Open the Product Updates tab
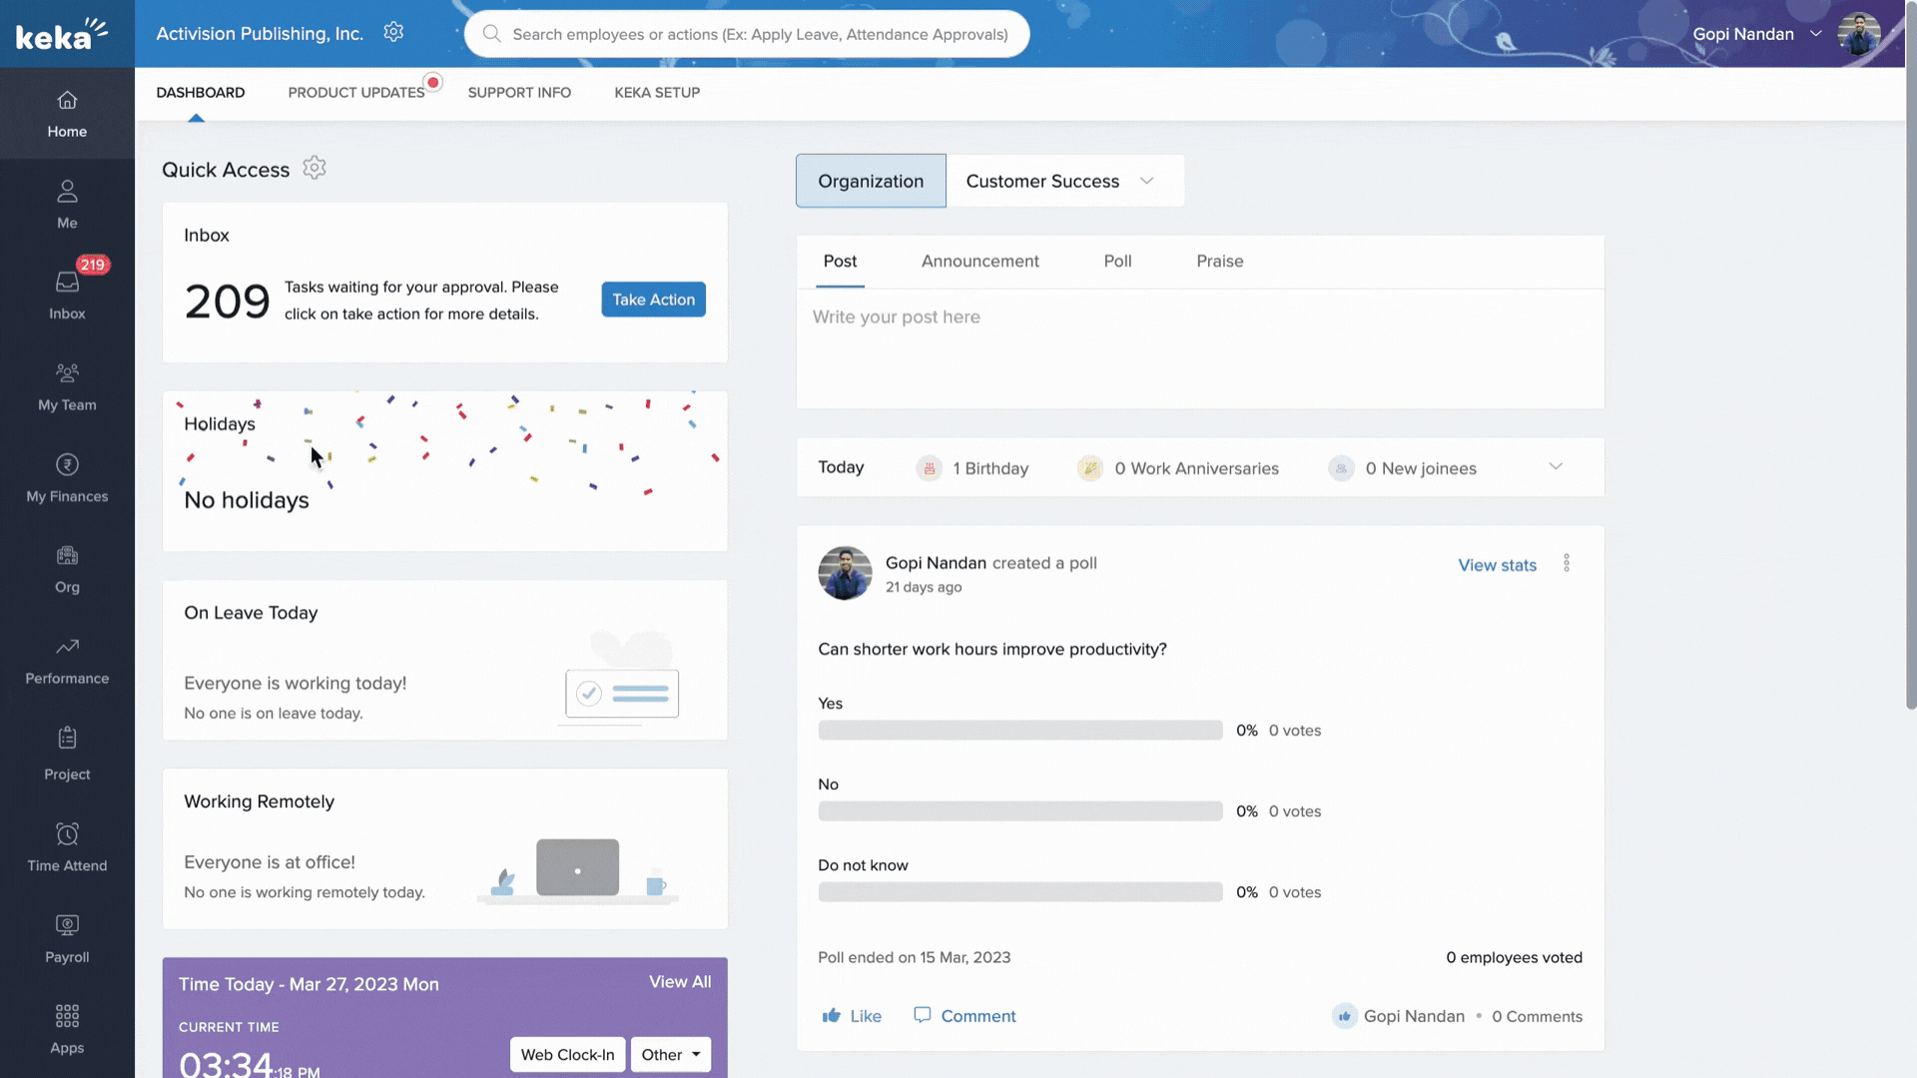This screenshot has height=1078, width=1917. pyautogui.click(x=356, y=93)
